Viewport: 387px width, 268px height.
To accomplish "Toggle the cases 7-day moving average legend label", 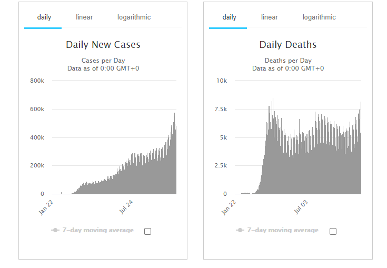I will point(98,230).
